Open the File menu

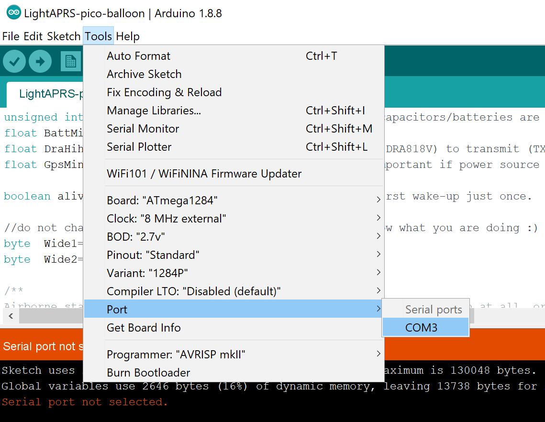(x=11, y=36)
